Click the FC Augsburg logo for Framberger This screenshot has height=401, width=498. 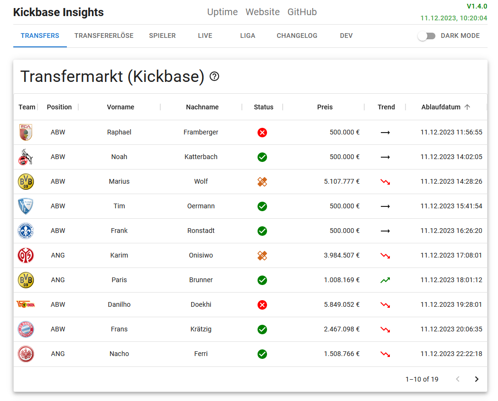click(26, 132)
